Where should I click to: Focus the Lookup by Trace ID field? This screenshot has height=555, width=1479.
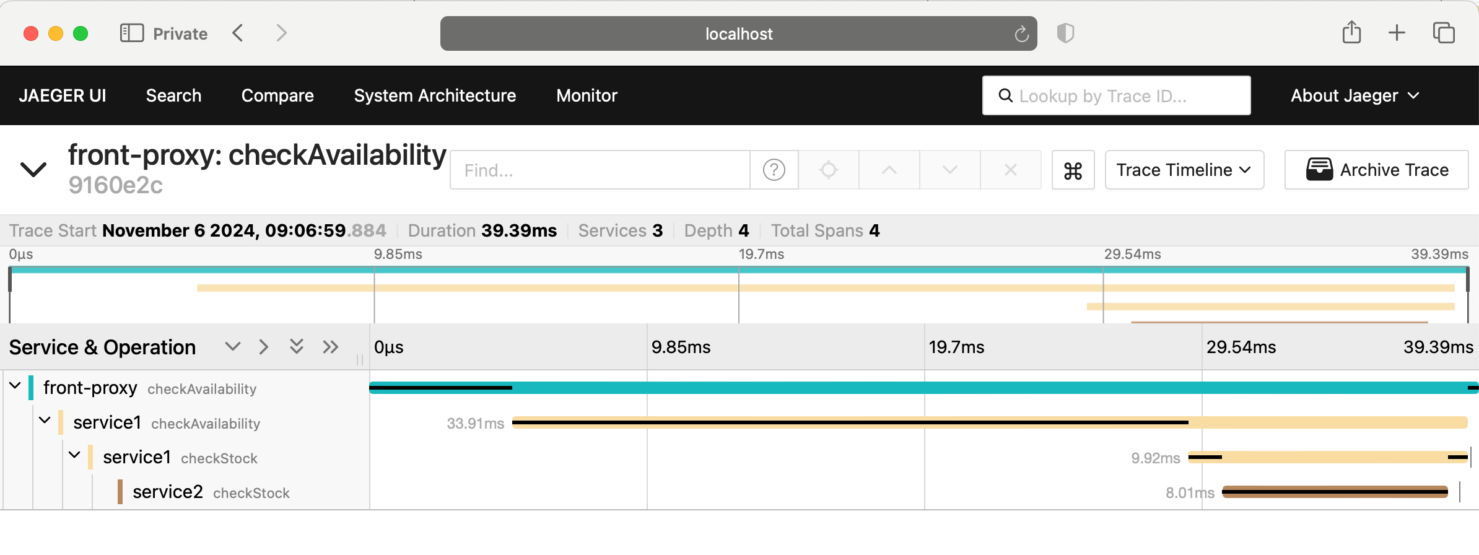1116,96
